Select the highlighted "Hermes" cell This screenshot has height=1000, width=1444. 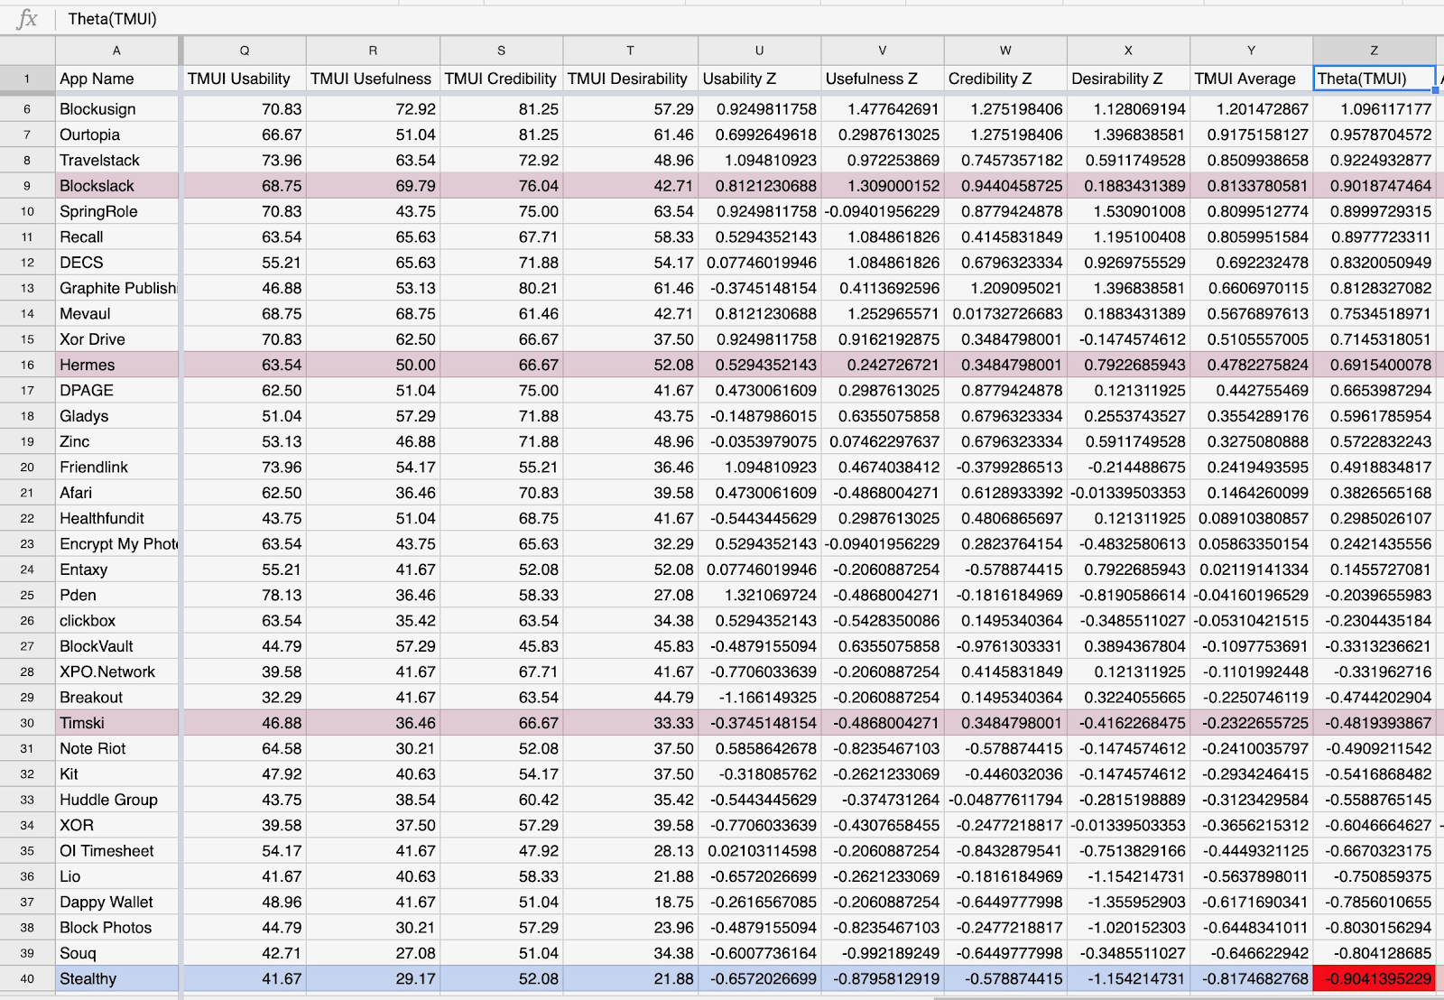(116, 365)
